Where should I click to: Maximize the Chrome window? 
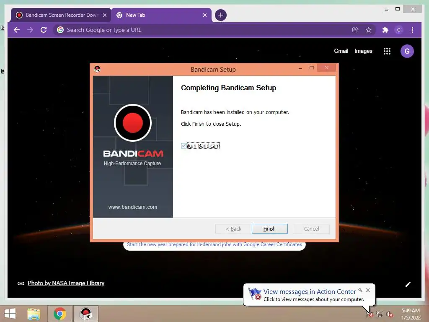coord(398,9)
